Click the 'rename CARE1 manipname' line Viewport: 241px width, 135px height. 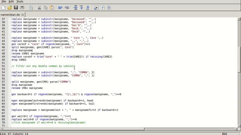click(28, 54)
